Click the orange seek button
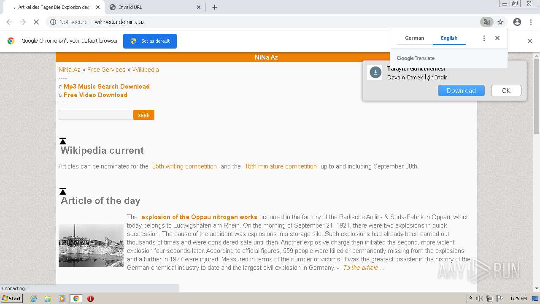Screen dimensions: 540x304 (144, 115)
